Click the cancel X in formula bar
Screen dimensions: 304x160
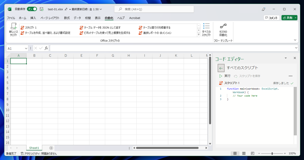tap(35, 48)
